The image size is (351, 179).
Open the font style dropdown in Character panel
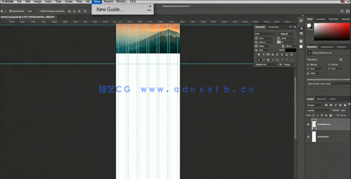click(288, 34)
